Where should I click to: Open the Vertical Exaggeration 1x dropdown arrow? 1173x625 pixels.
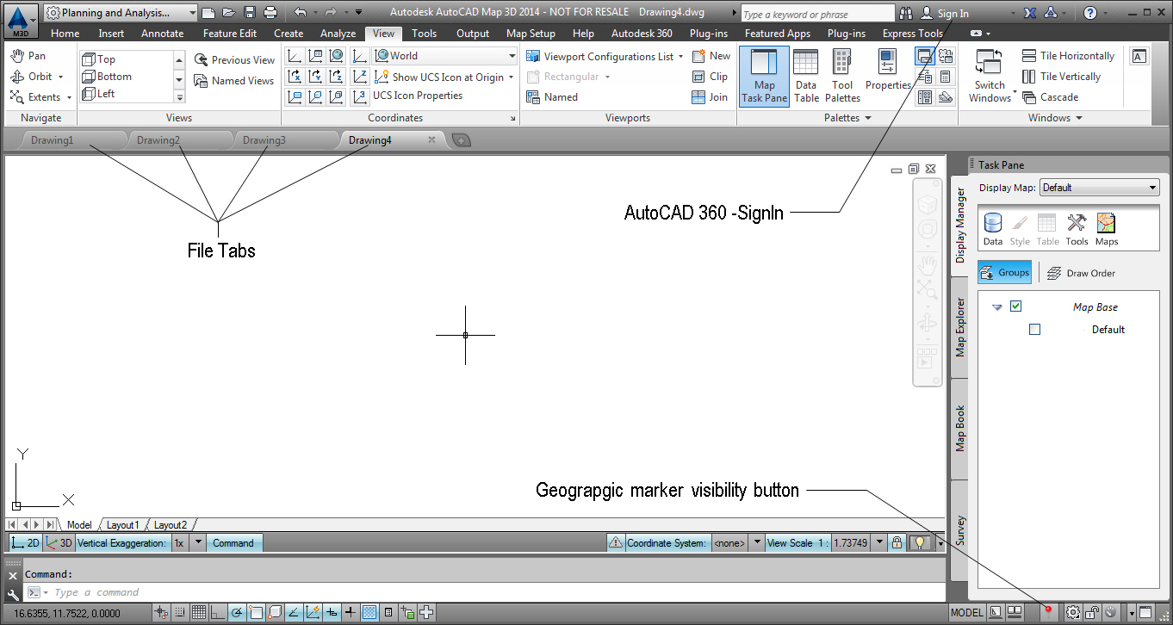(198, 543)
